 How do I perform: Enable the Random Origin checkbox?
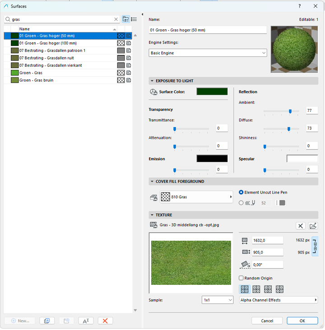pyautogui.click(x=241, y=278)
